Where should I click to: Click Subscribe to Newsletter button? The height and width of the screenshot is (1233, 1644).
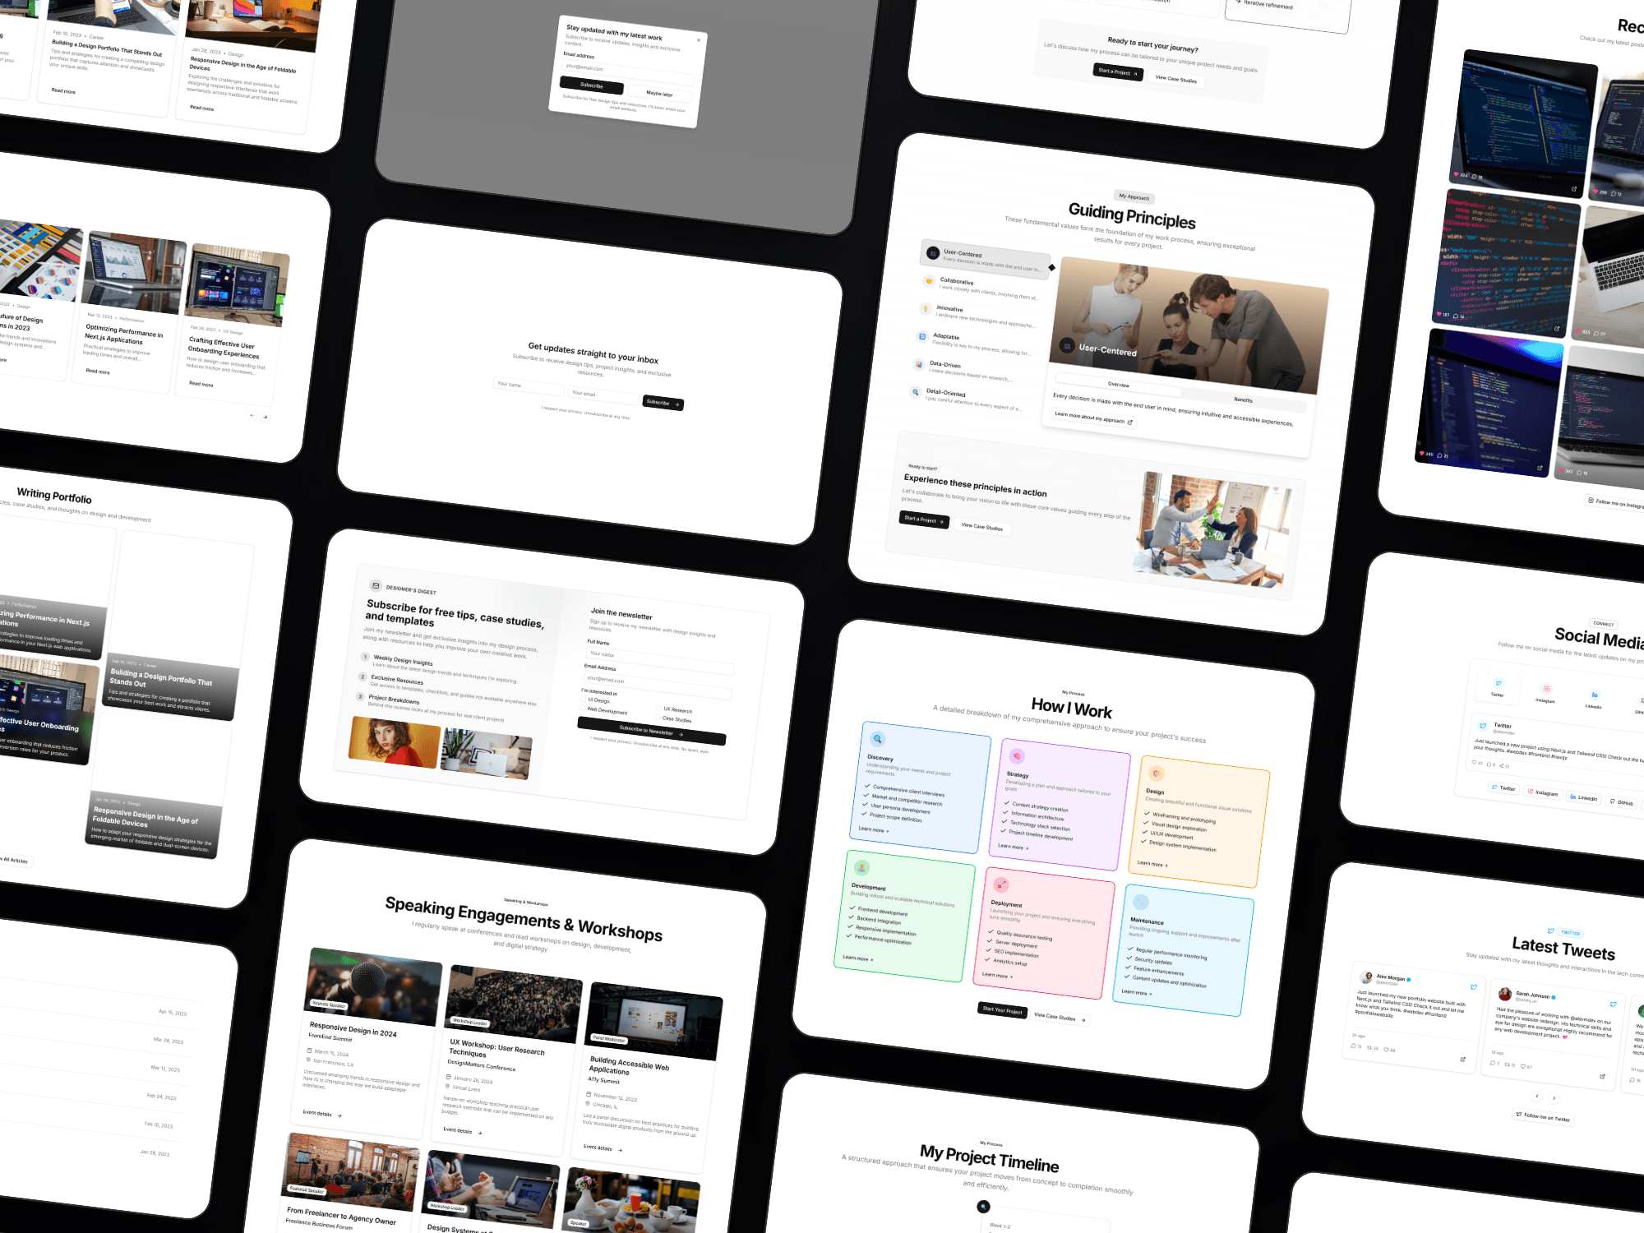(x=651, y=731)
